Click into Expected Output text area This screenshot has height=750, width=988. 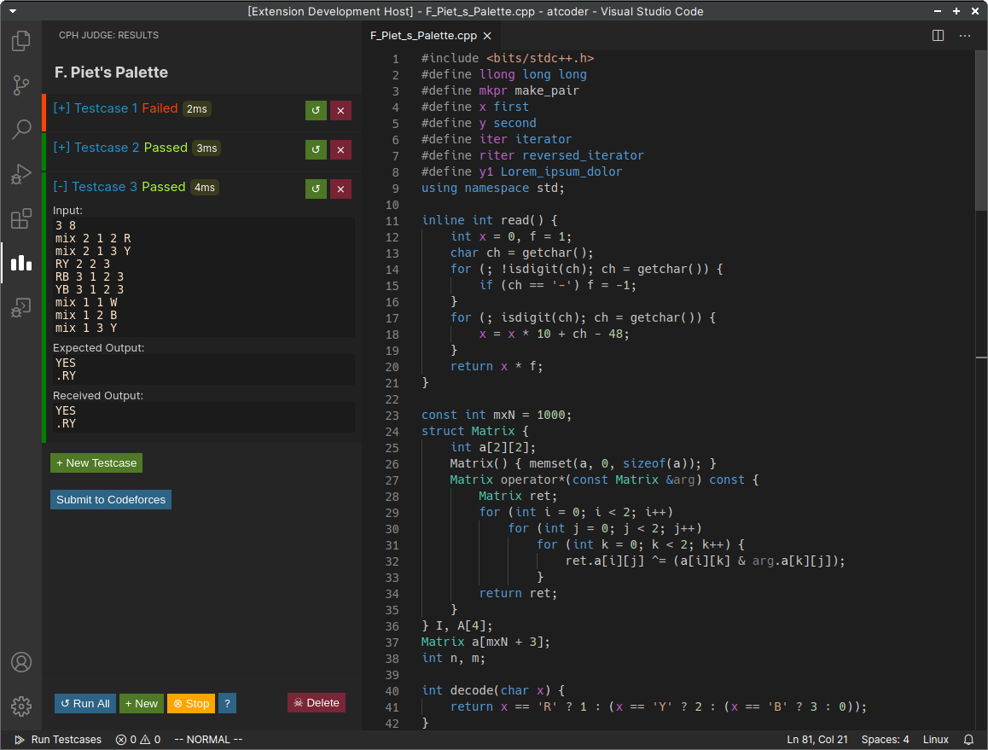click(204, 369)
